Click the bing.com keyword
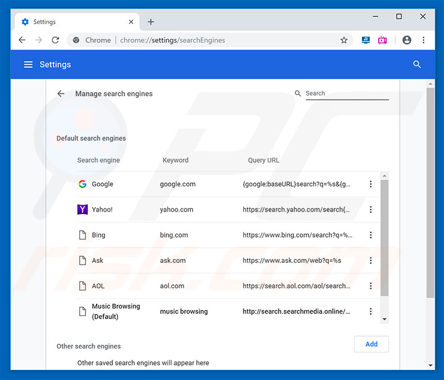This screenshot has width=444, height=380. pos(174,235)
